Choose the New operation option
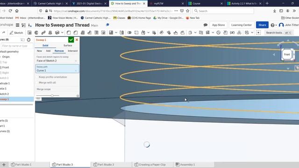The image size is (299, 168). pyautogui.click(x=39, y=51)
